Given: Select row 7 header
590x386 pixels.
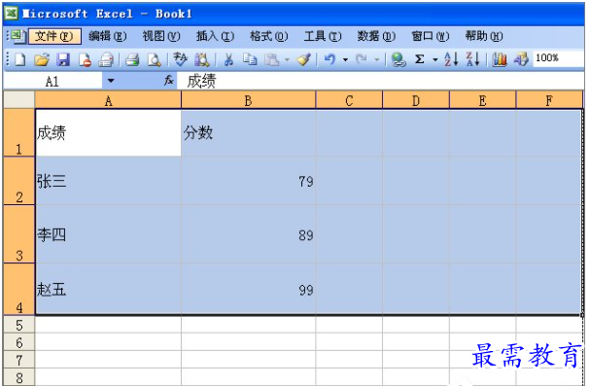Looking at the screenshot, I should 19,360.
